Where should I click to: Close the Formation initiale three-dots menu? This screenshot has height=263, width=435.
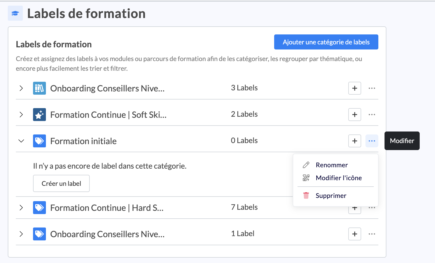coord(372,141)
